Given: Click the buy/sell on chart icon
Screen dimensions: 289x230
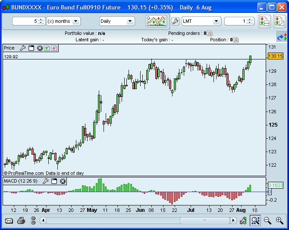Looking at the screenshot, I should pos(280,22).
